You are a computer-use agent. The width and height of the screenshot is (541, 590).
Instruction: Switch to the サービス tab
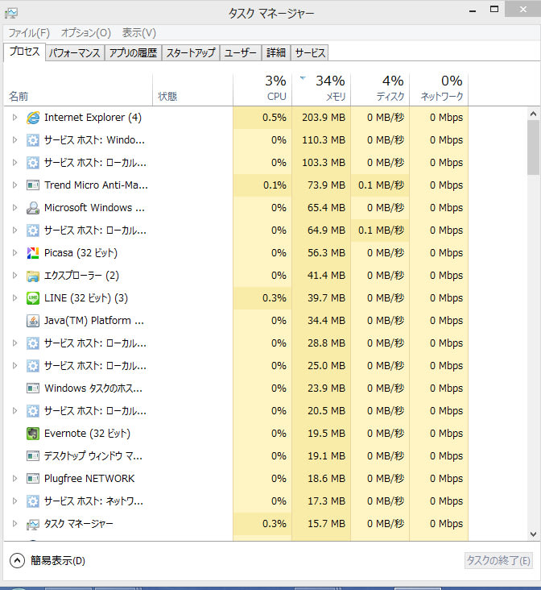point(310,52)
